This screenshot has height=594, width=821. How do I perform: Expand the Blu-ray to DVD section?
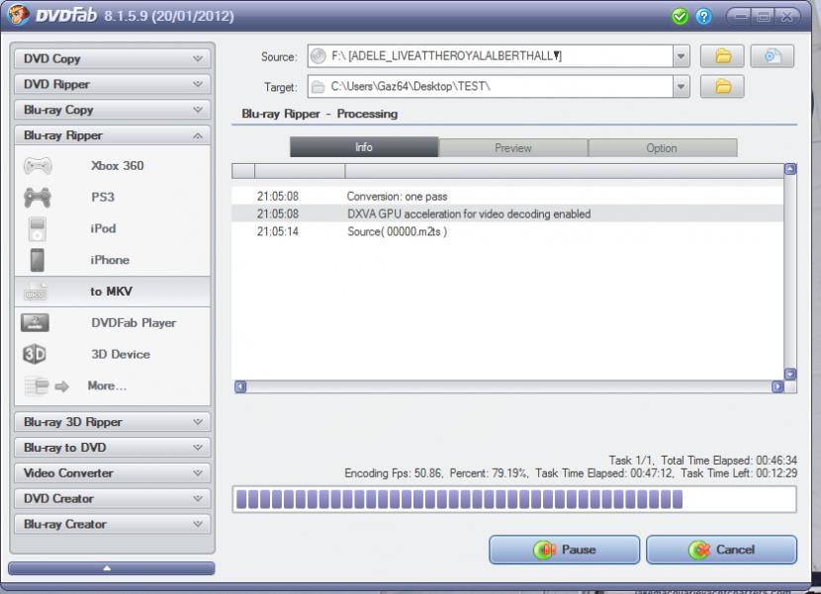113,448
